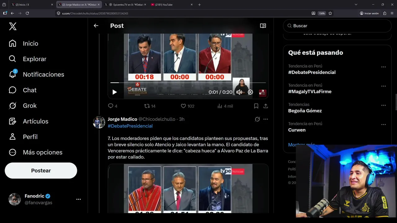This screenshot has height=223, width=397.
Task: Open Inicio from the sidebar
Action: [24, 43]
